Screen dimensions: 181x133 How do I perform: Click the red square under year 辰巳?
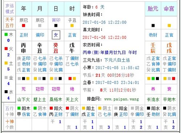coord(24,26)
